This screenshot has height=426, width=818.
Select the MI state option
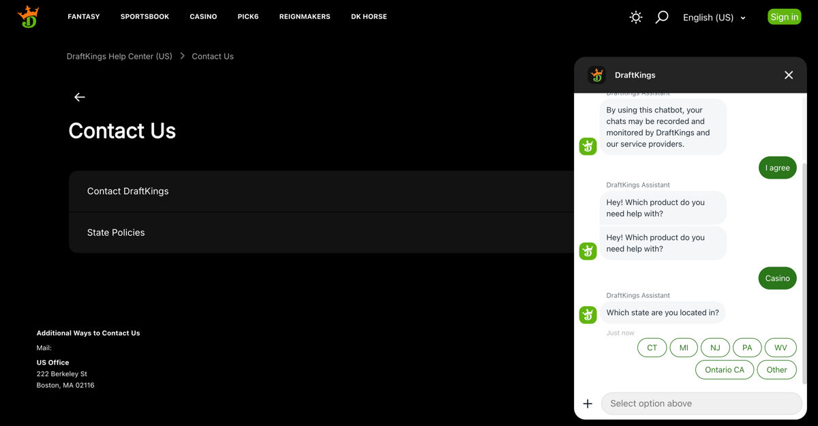(x=684, y=348)
